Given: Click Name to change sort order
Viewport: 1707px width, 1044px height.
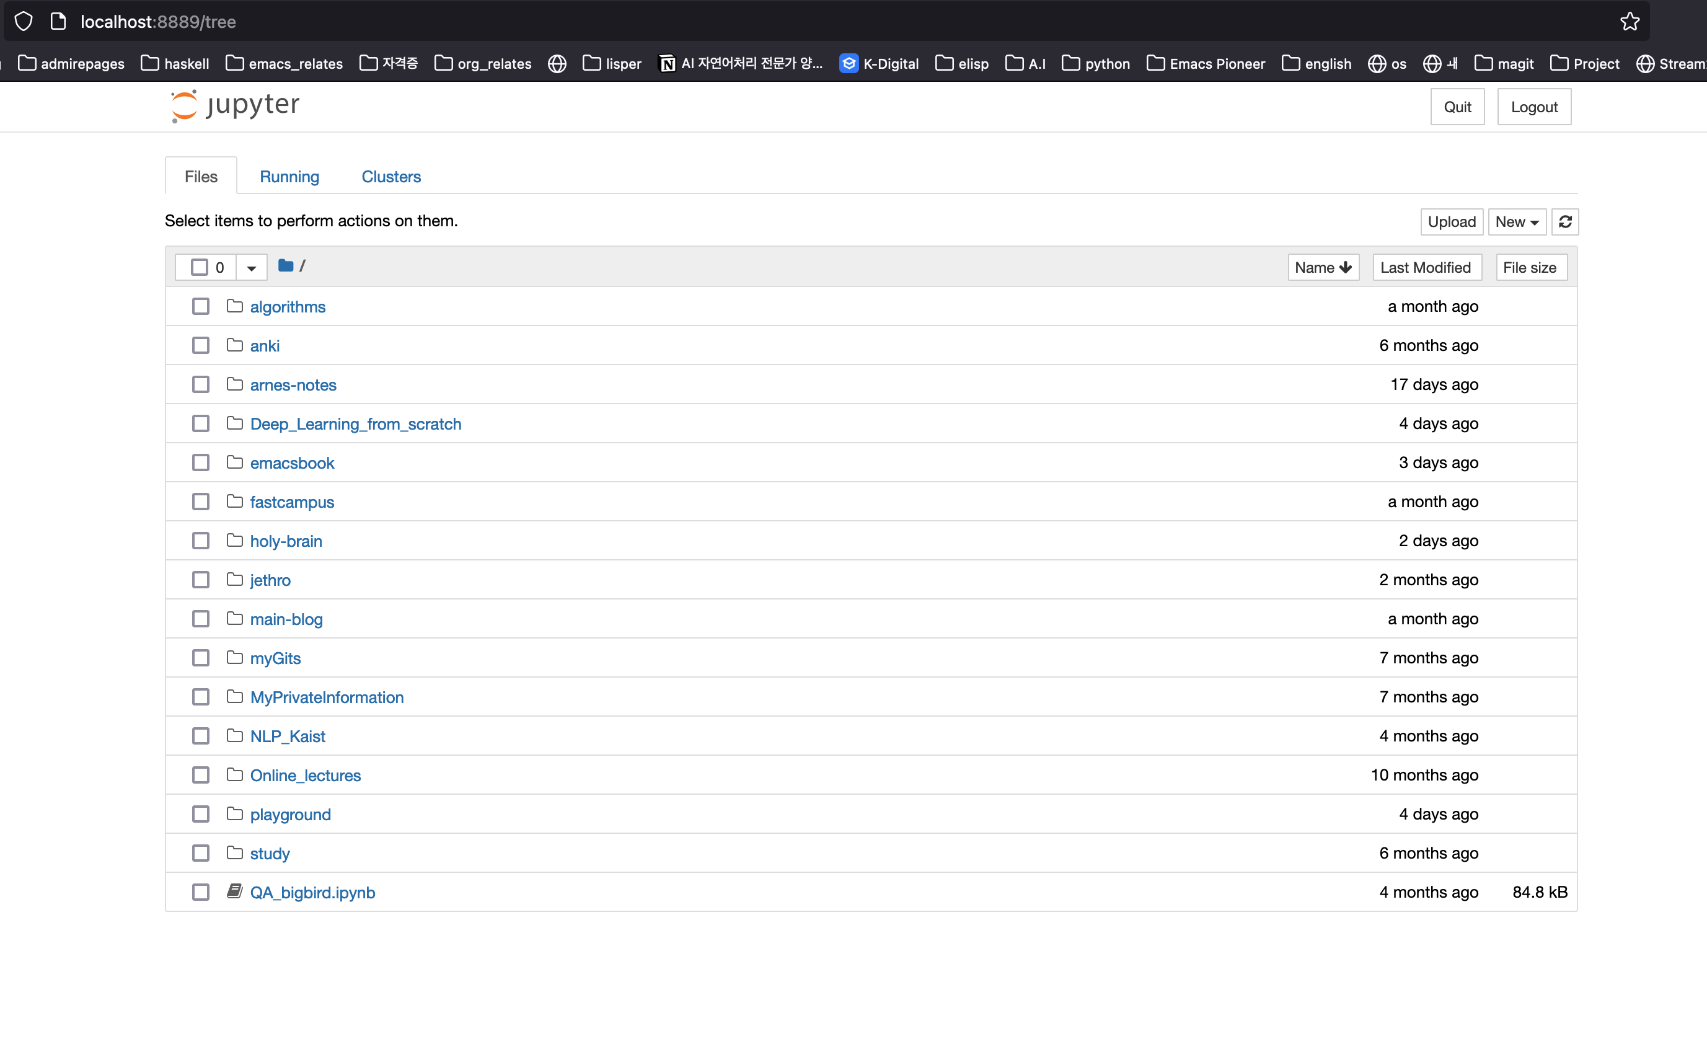Looking at the screenshot, I should coord(1323,267).
